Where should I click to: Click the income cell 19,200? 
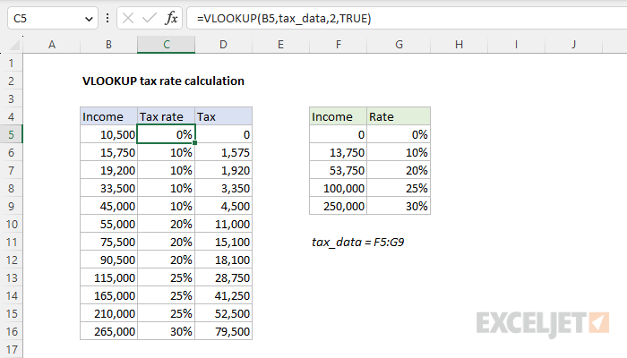coord(108,170)
